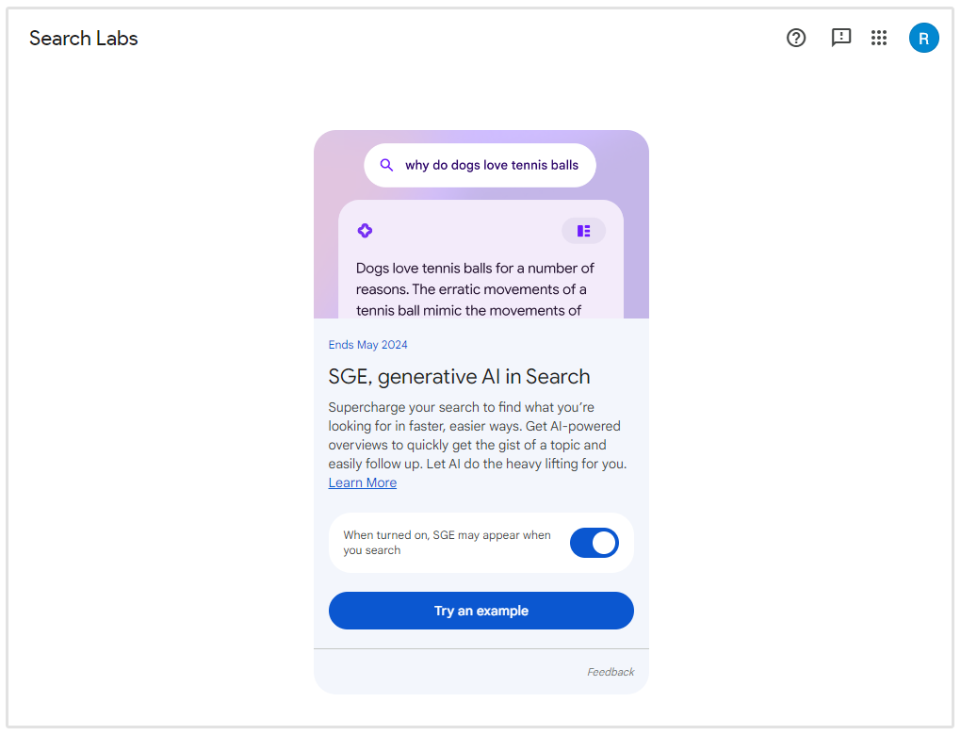Click the magnifier icon in preview search bar
961x735 pixels.
pos(386,165)
